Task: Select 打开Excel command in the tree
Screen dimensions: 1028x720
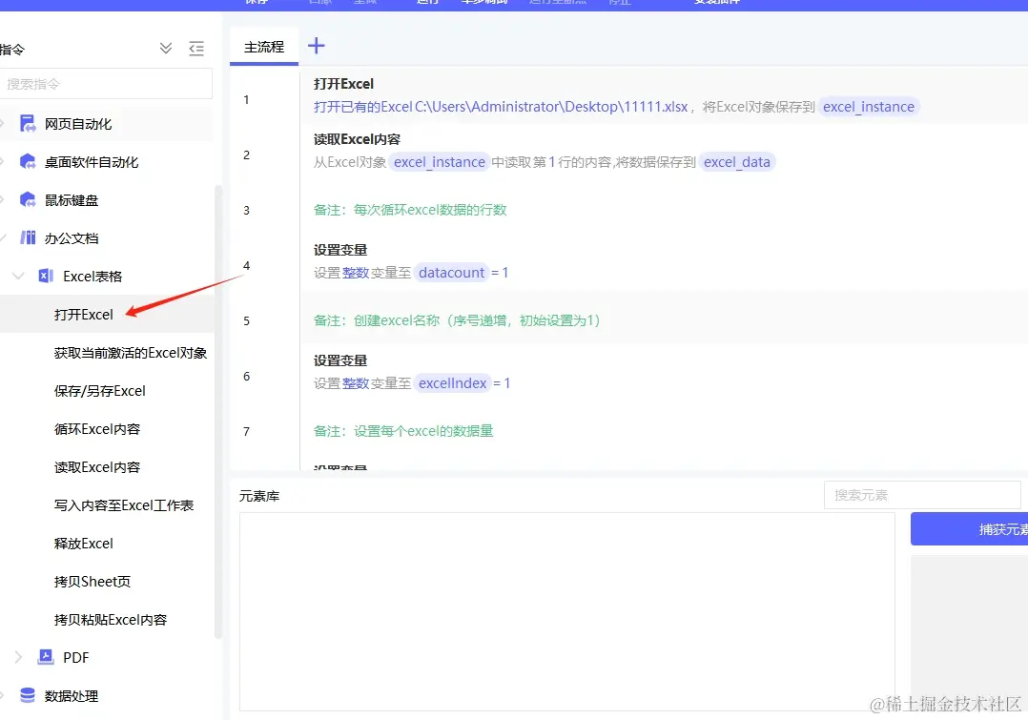Action: coord(83,315)
